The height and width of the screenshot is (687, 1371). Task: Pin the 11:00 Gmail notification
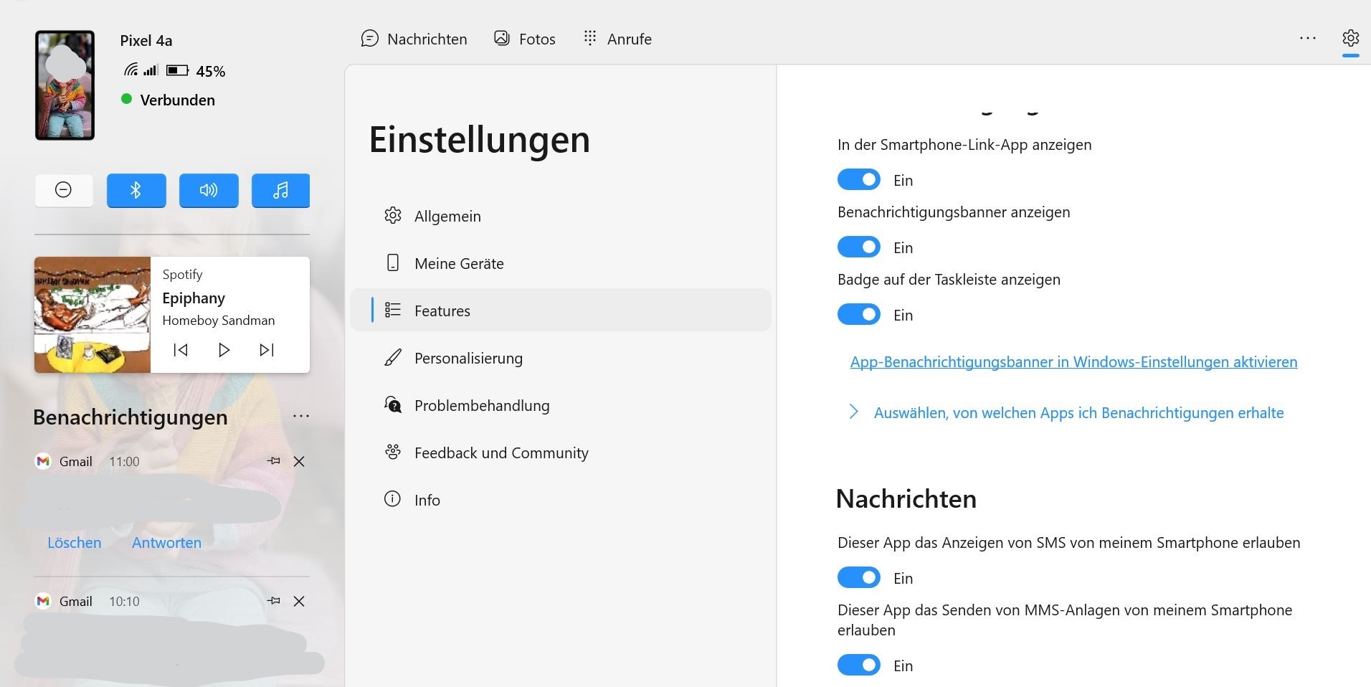[x=273, y=461]
